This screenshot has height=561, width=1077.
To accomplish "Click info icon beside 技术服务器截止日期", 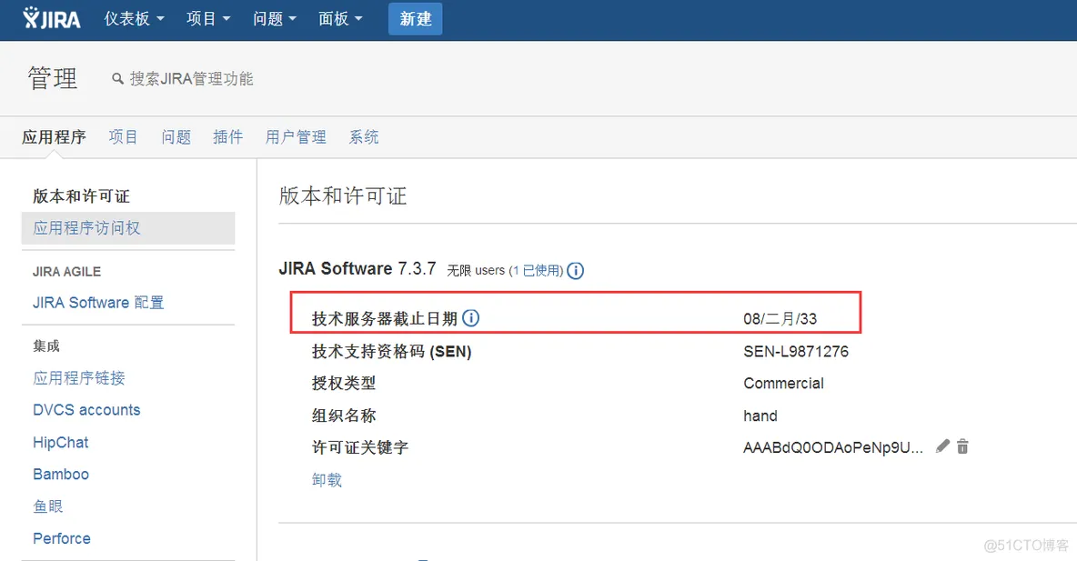I will 470,318.
